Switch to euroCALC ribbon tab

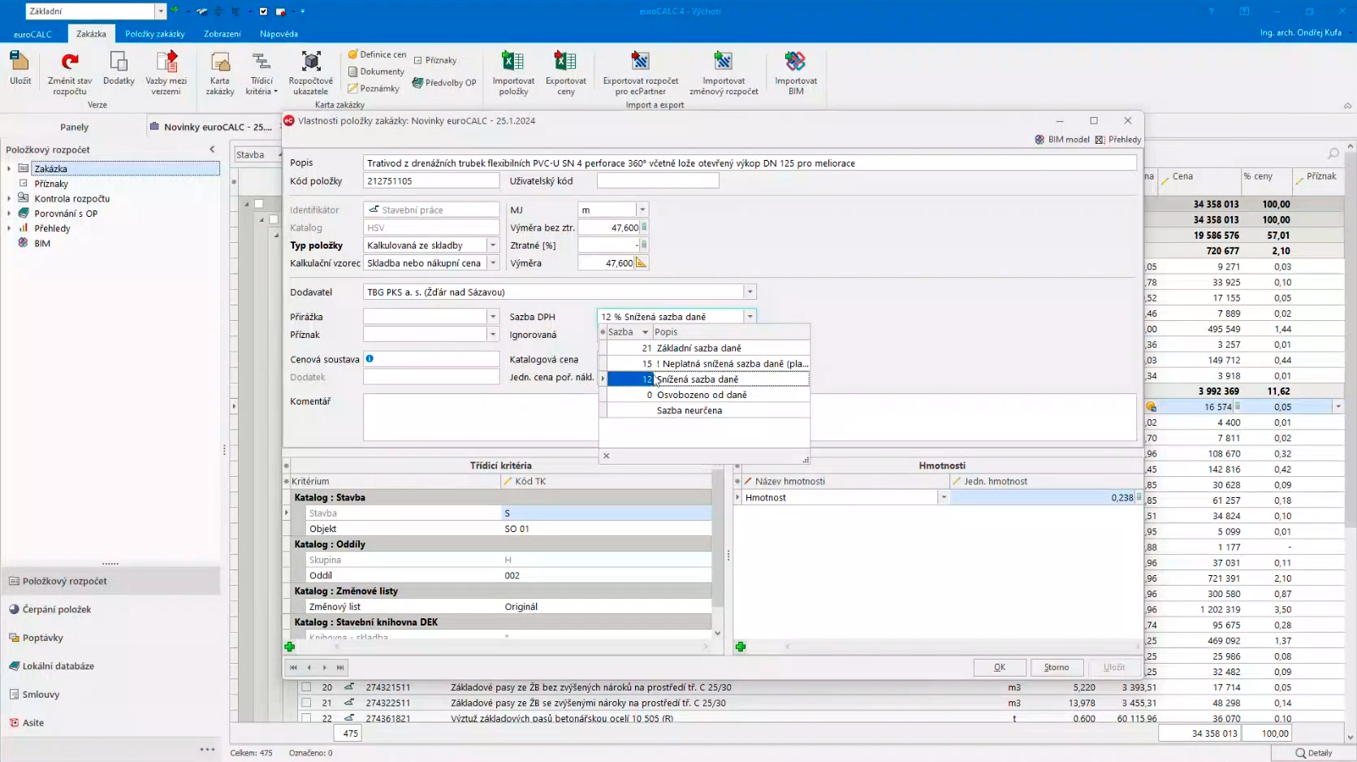coord(32,34)
